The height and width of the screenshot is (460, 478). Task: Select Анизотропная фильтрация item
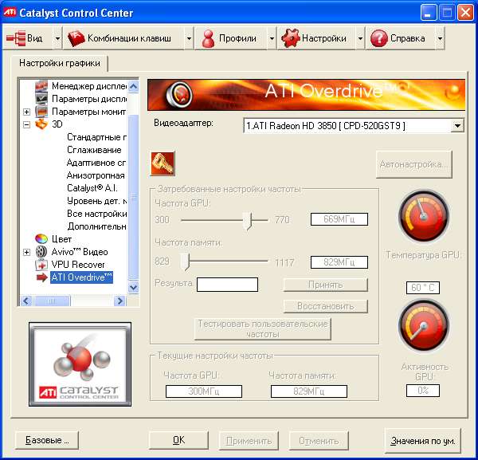96,175
